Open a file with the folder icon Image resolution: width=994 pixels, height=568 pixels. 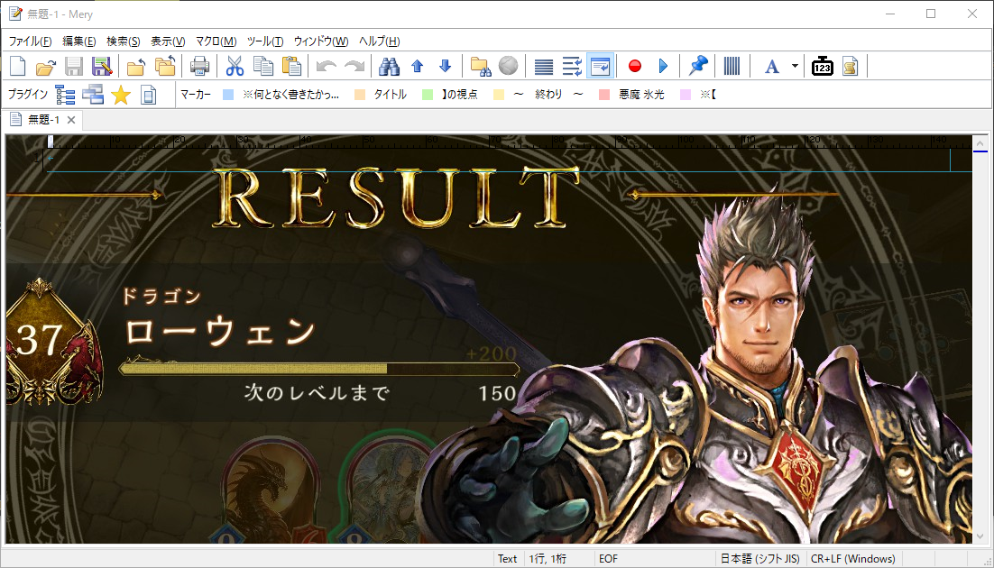[46, 66]
